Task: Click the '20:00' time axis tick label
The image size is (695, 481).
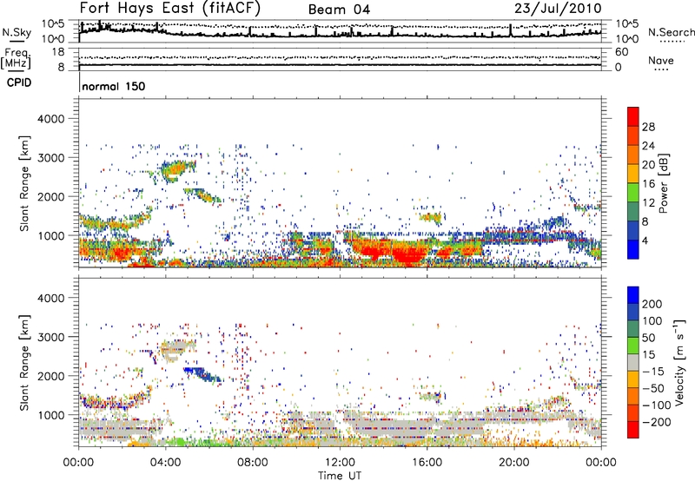Action: pyautogui.click(x=513, y=463)
